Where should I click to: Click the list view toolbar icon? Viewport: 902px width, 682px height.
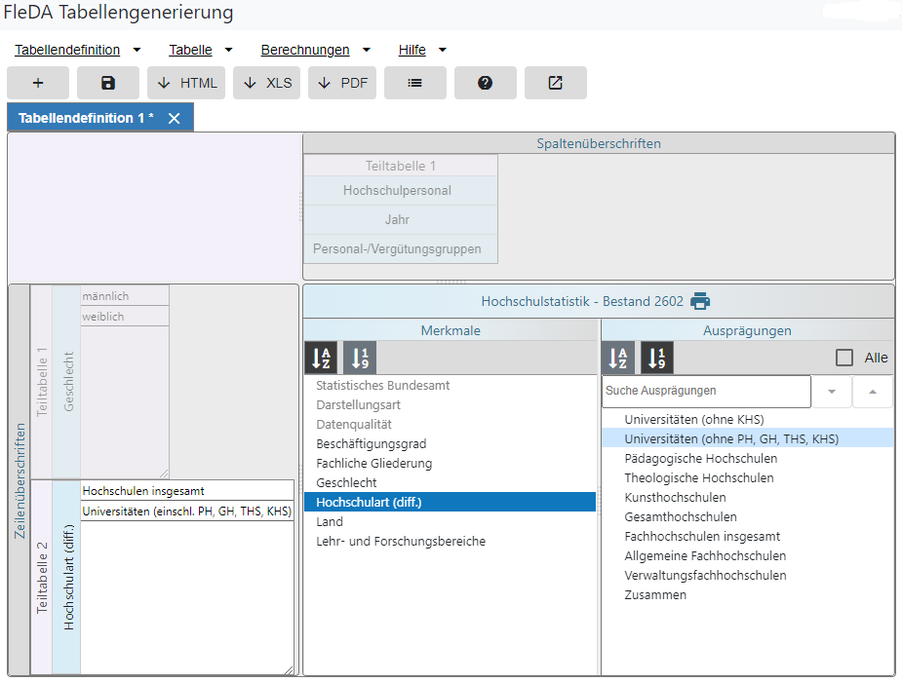pos(414,83)
